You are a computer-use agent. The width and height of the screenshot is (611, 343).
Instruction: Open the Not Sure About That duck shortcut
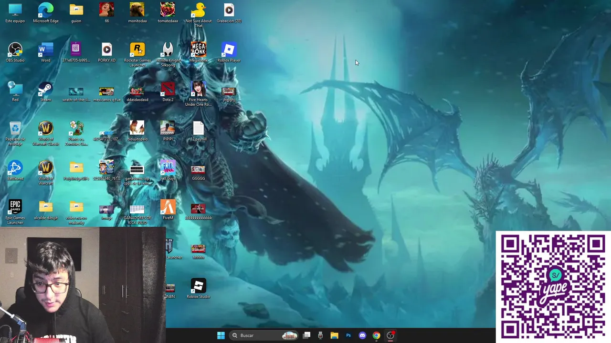coord(198,15)
